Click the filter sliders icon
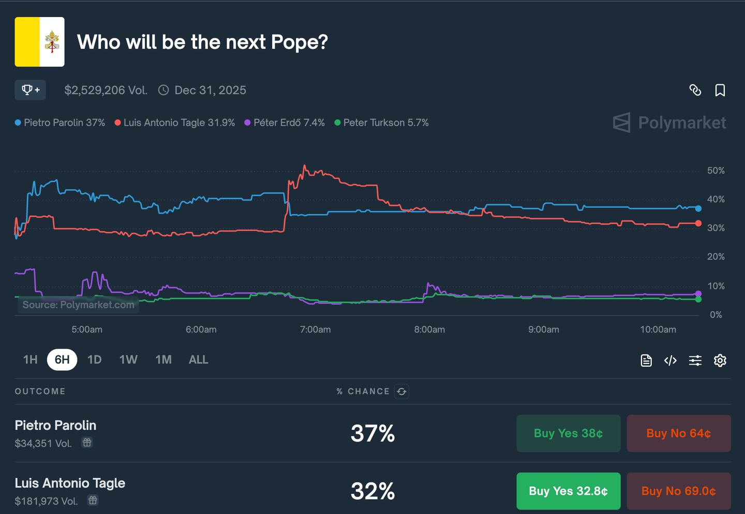This screenshot has width=745, height=514. (x=695, y=360)
